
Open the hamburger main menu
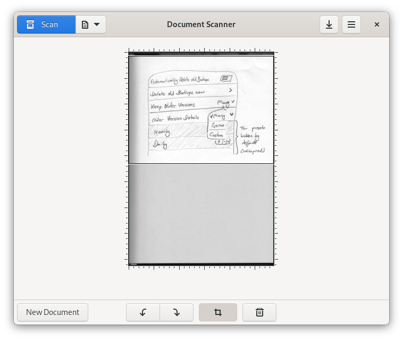coord(351,24)
